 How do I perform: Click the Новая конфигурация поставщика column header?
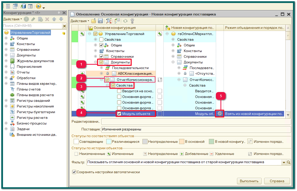(x=190, y=28)
